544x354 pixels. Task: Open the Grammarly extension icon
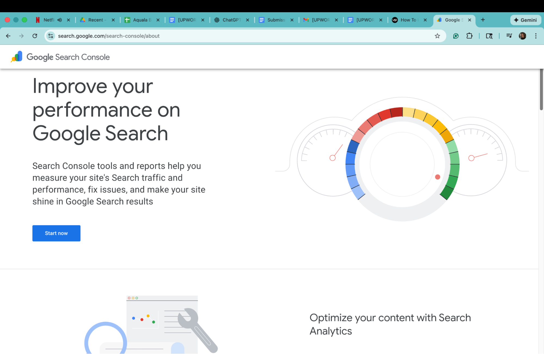456,36
